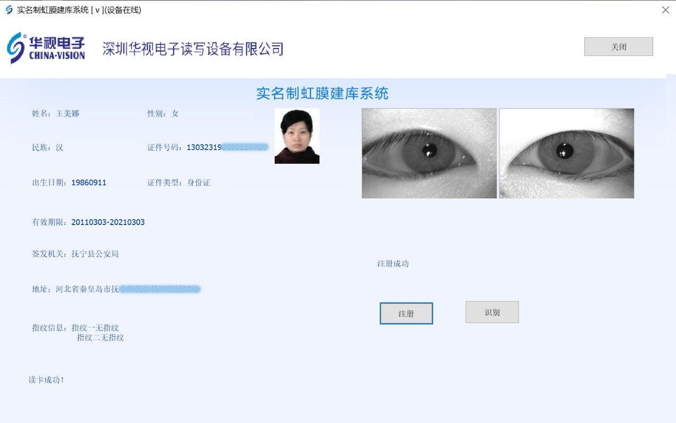Click the right iris capture image
The width and height of the screenshot is (676, 423).
tap(566, 153)
